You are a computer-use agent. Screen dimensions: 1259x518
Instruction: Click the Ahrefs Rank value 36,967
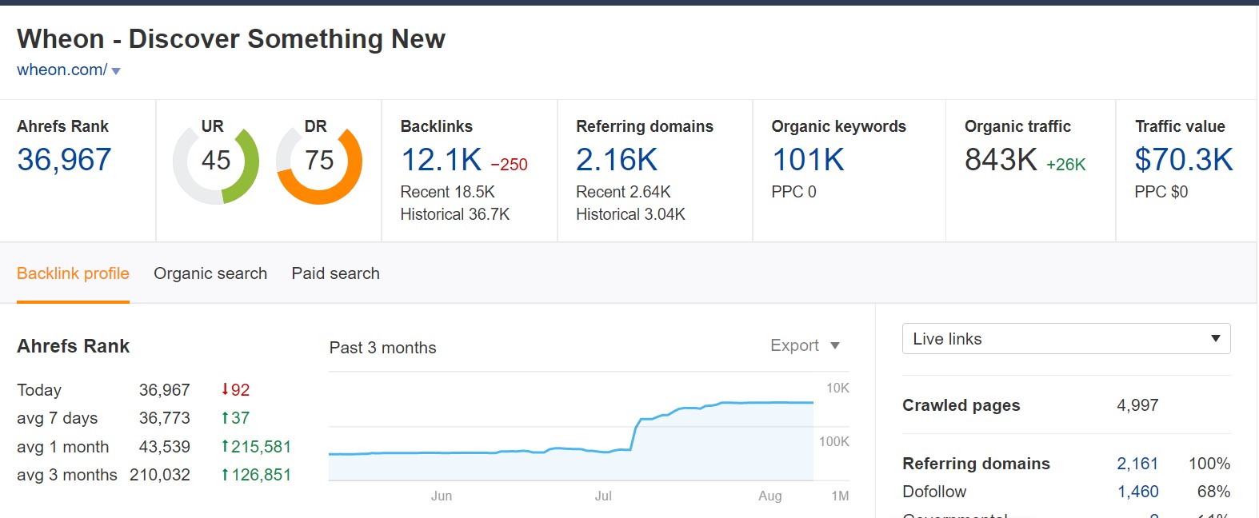(x=64, y=160)
